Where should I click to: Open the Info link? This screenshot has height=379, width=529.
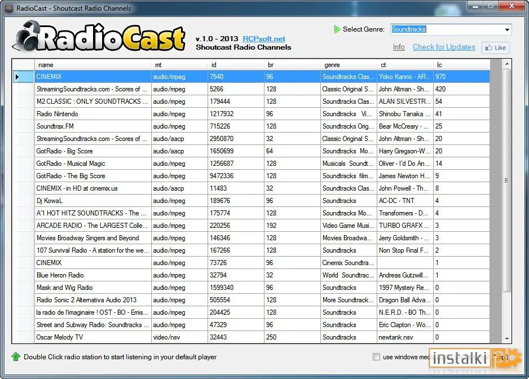pyautogui.click(x=399, y=47)
